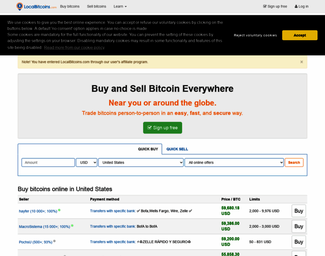The width and height of the screenshot is (325, 256).
Task: Select the Quick Buy tab
Action: [148, 149]
